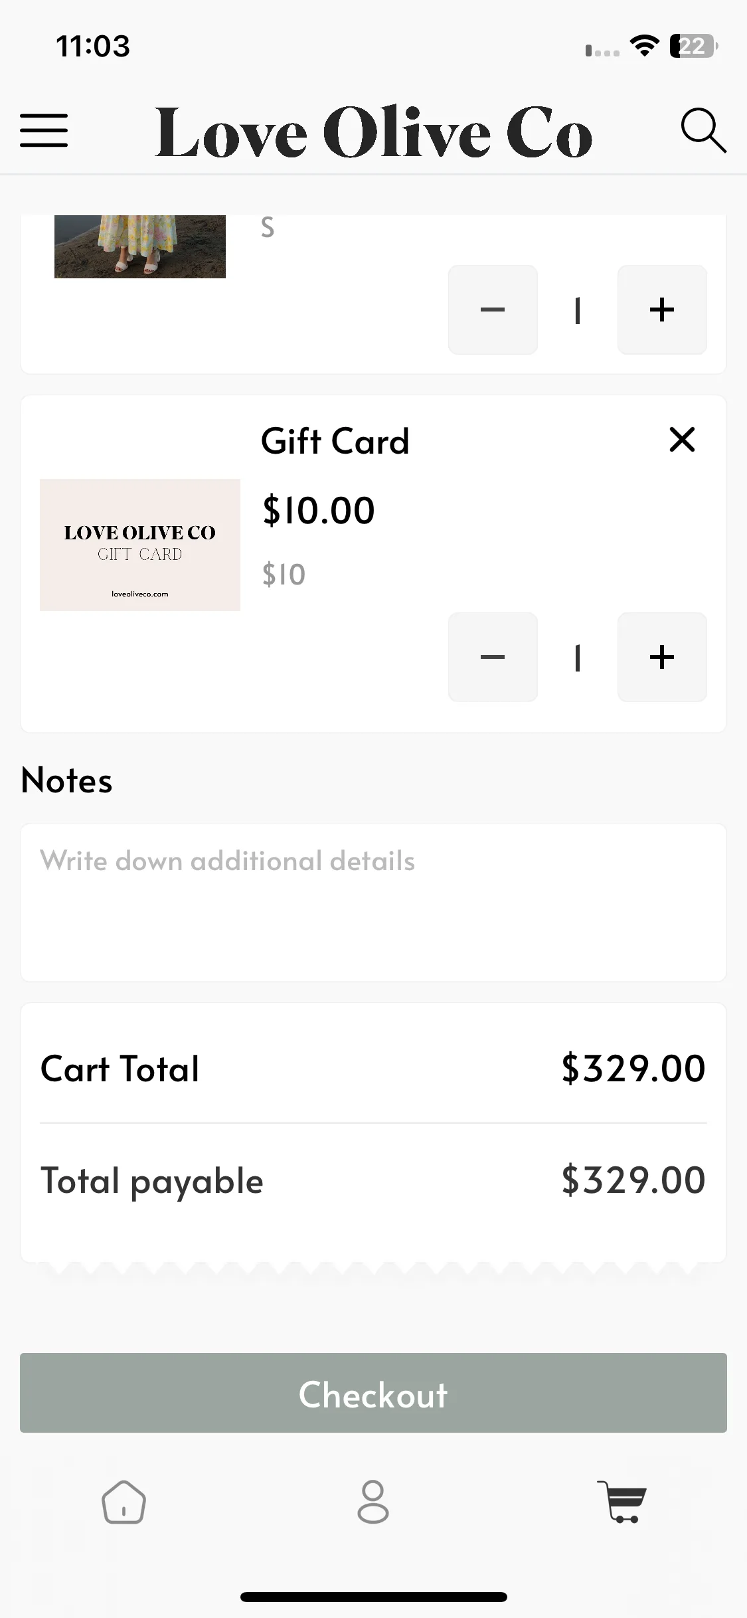Screen dimensions: 747x1618
Task: Open the Gift Card product title
Action: [x=335, y=441]
